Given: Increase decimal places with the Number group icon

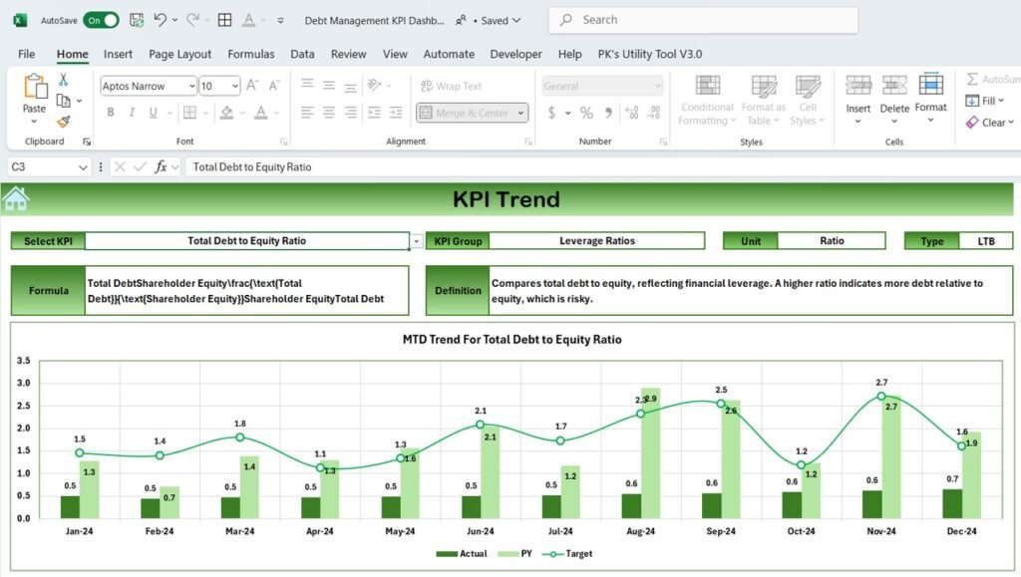Looking at the screenshot, I should (629, 112).
